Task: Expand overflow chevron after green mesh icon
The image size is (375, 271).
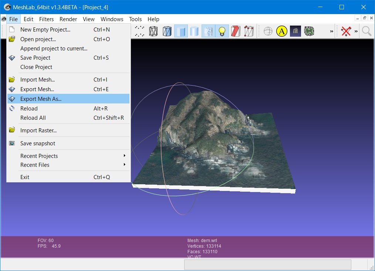Action: click(331, 32)
